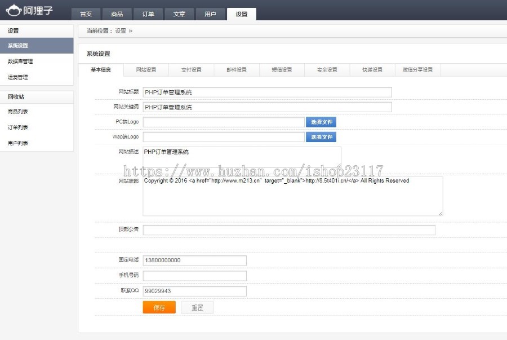Click the 系统设置 panel heading
This screenshot has width=507, height=340.
tap(98, 54)
